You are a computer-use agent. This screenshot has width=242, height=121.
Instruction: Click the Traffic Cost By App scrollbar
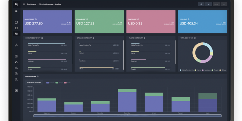pos(175,52)
